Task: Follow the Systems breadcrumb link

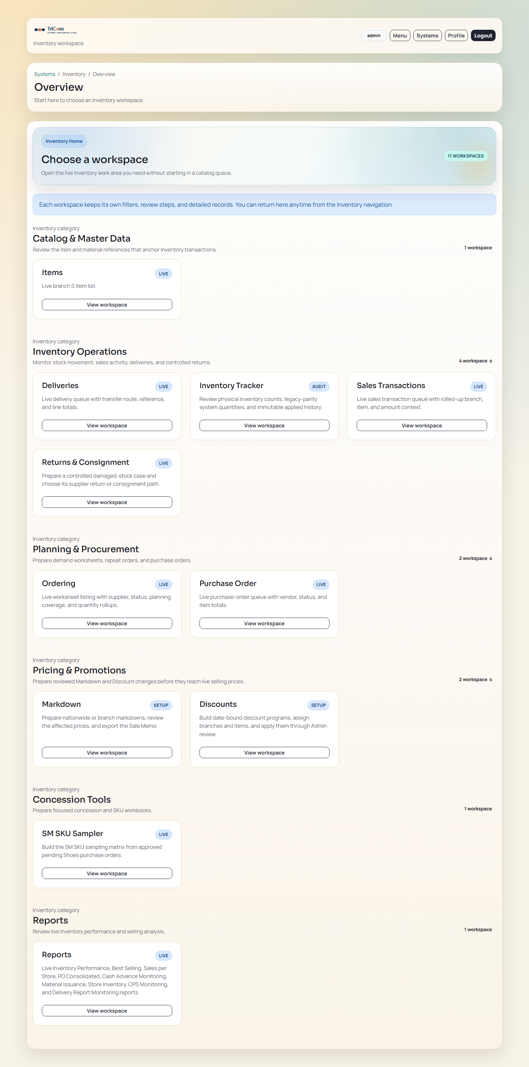Action: pos(44,74)
